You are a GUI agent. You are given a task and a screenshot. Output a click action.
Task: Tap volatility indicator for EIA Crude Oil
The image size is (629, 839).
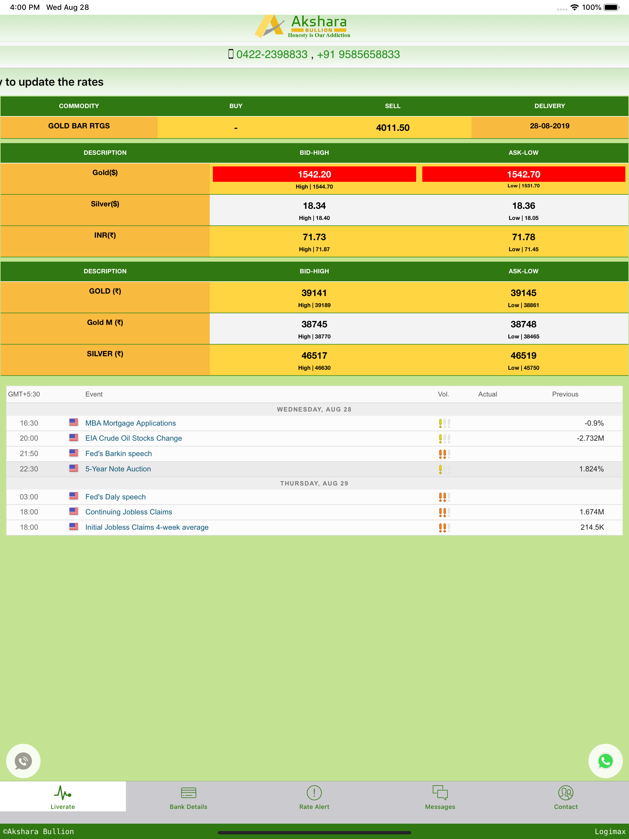pos(445,439)
